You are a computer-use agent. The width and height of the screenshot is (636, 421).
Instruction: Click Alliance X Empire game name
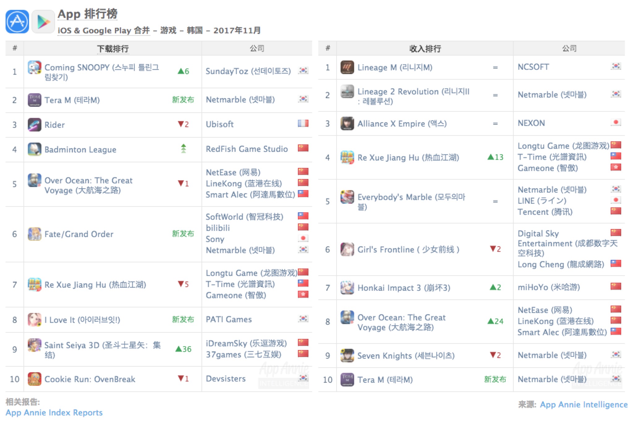402,124
